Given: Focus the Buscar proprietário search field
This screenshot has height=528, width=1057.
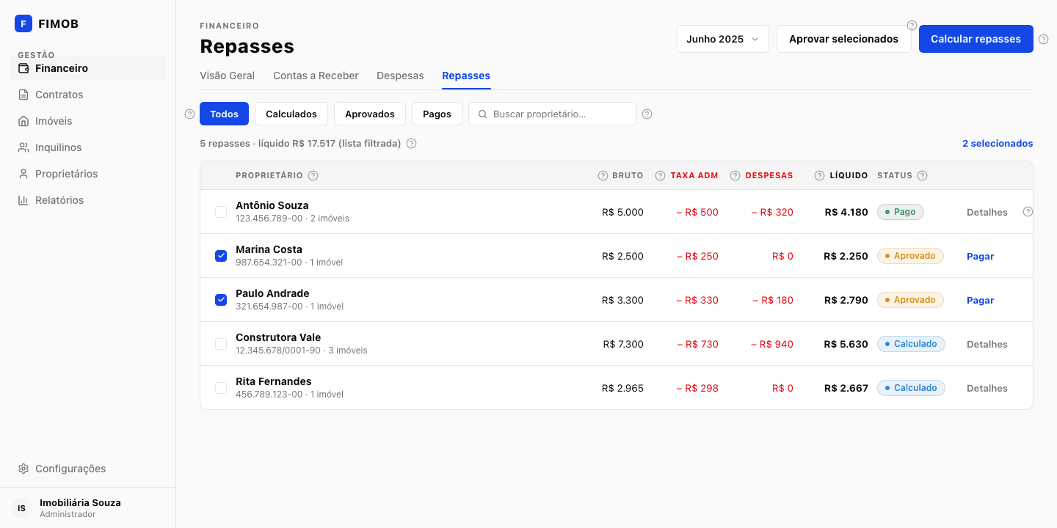Looking at the screenshot, I should (553, 114).
